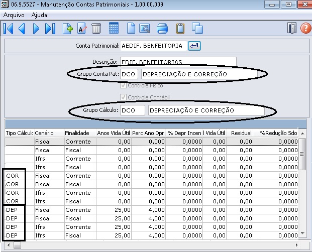Open help with orange question mark
This screenshot has height=252, width=312.
(x=306, y=28)
